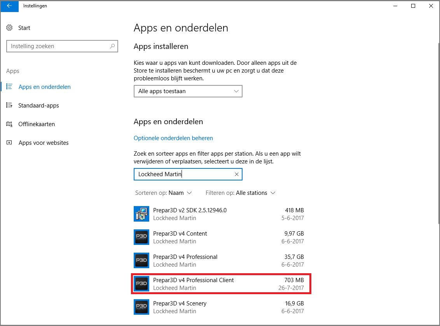Click the 703 MB size value
This screenshot has height=326, width=440.
(294, 280)
